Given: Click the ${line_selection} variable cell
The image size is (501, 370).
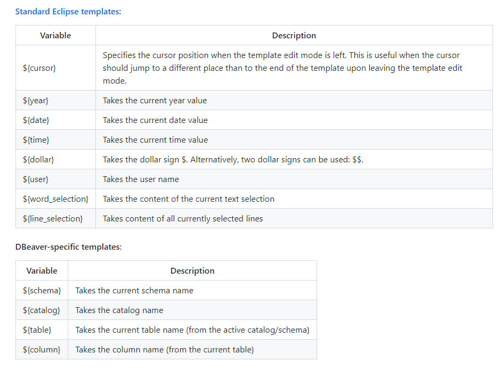Looking at the screenshot, I should [53, 219].
